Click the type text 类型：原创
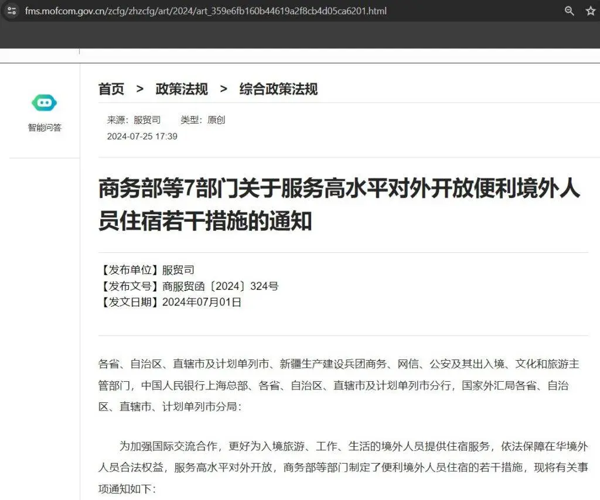 tap(203, 120)
